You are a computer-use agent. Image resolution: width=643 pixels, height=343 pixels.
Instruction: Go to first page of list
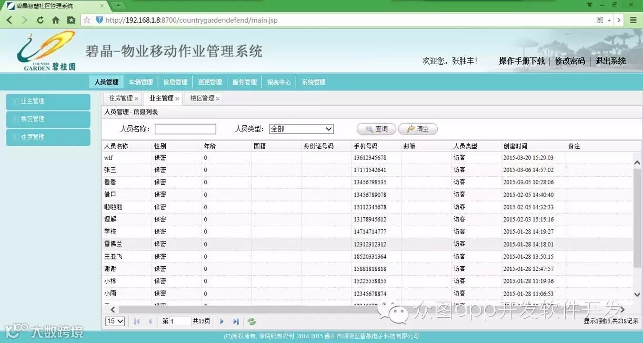point(137,321)
